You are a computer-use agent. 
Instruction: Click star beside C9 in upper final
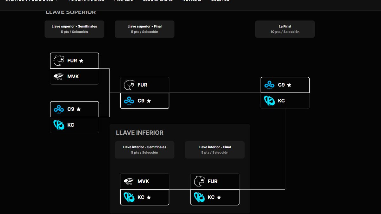tap(149, 101)
